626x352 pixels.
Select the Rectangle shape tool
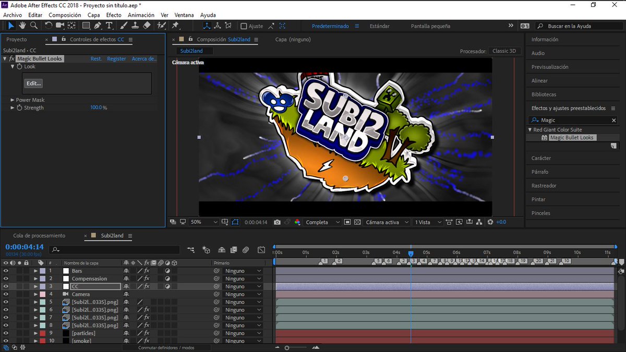click(x=86, y=26)
